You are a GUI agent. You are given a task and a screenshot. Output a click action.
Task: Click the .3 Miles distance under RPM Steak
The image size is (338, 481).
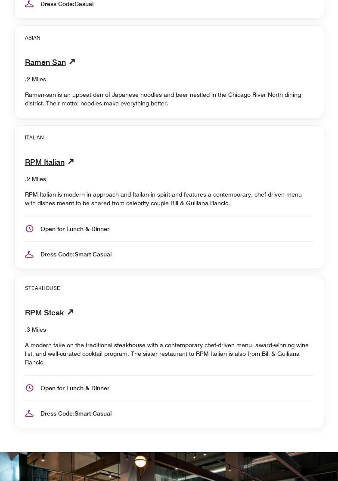click(x=35, y=330)
